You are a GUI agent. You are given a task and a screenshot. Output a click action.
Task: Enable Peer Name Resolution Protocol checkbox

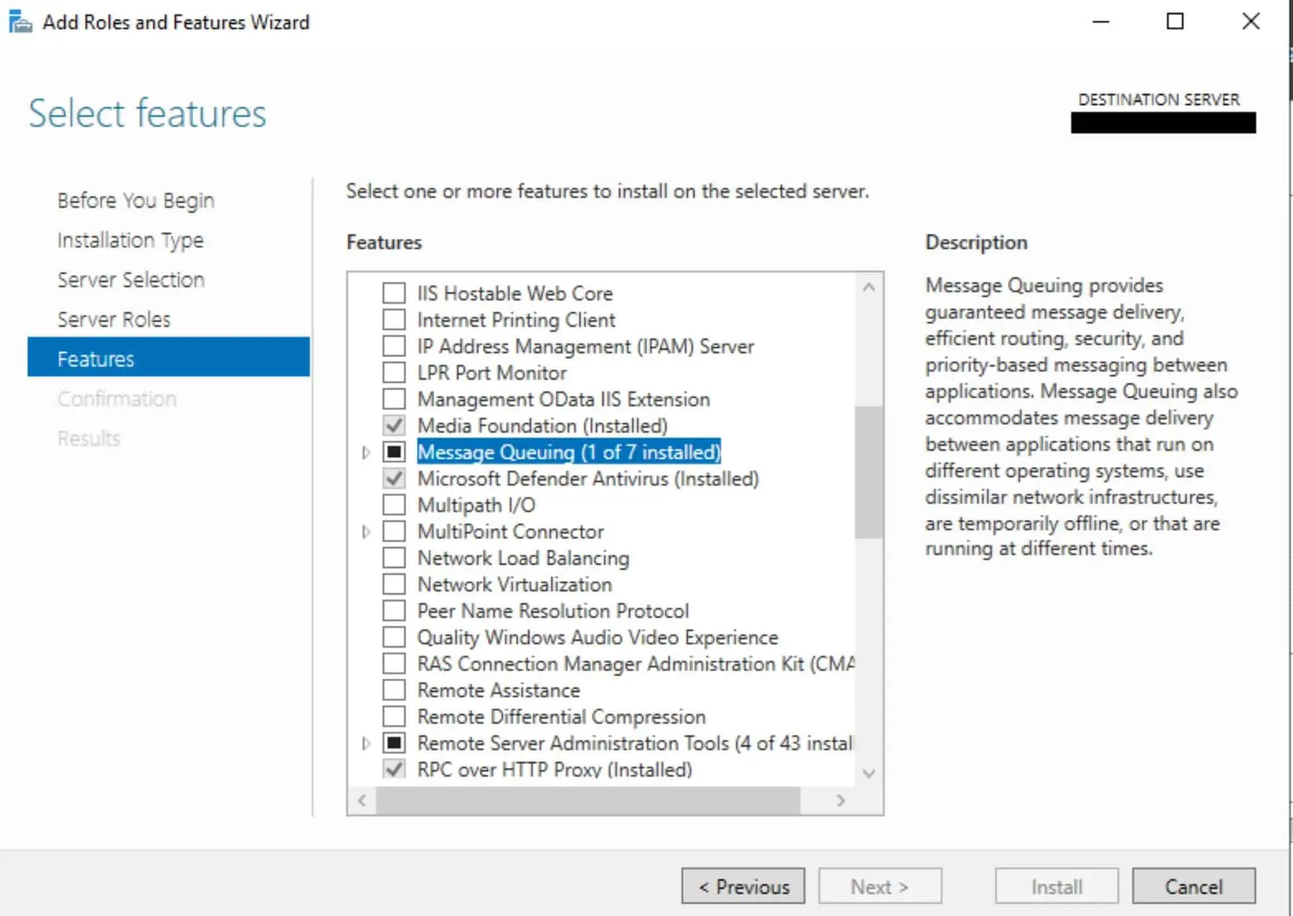(x=394, y=611)
